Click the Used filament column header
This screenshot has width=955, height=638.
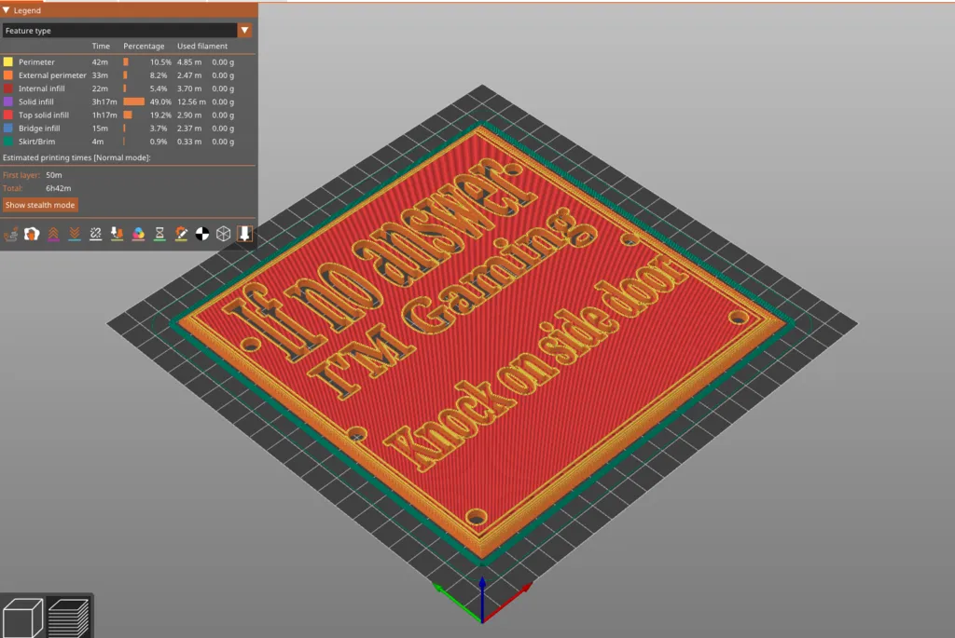202,47
